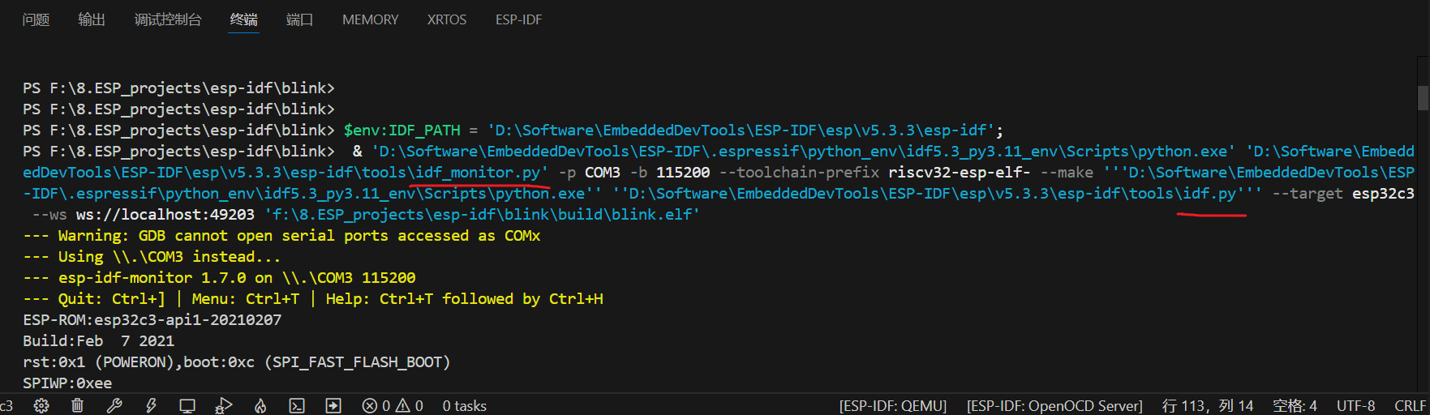1430x415 pixels.
Task: Click the idf_monitor.py path text
Action: [479, 173]
